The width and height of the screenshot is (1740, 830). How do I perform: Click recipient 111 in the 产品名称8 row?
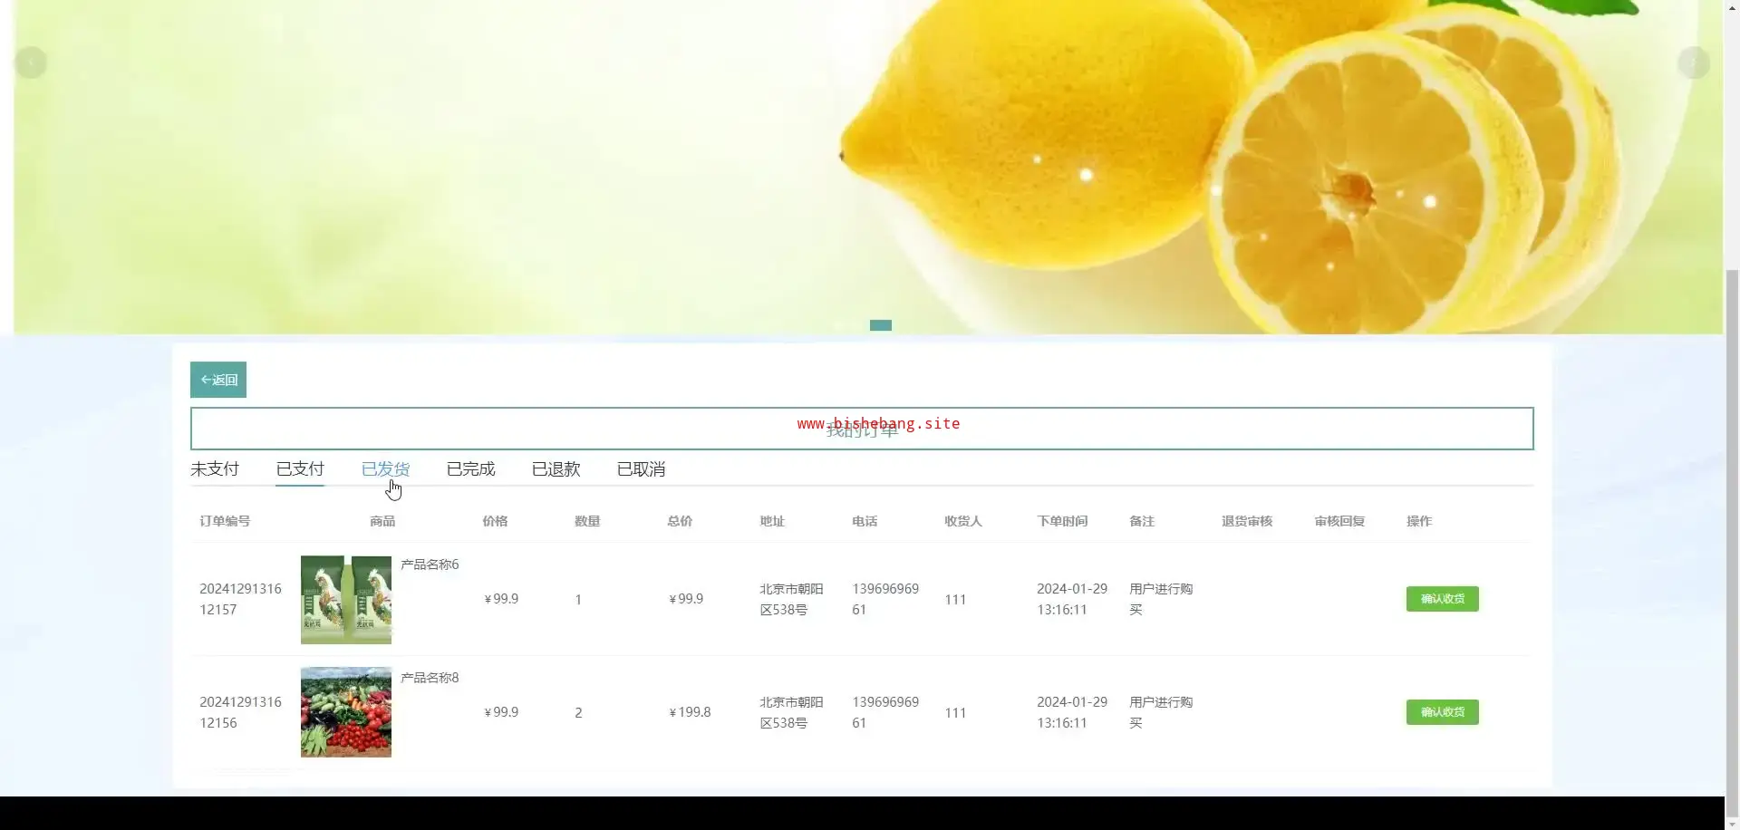(955, 713)
